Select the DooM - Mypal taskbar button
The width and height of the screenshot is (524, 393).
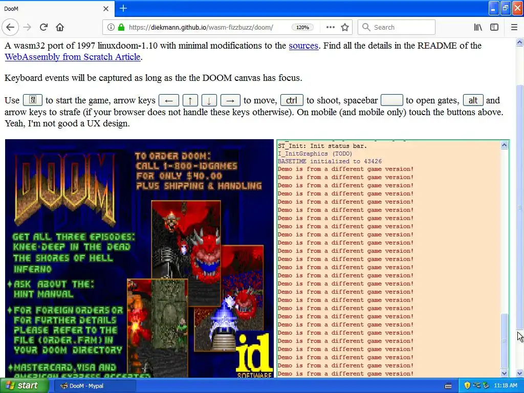[95, 386]
